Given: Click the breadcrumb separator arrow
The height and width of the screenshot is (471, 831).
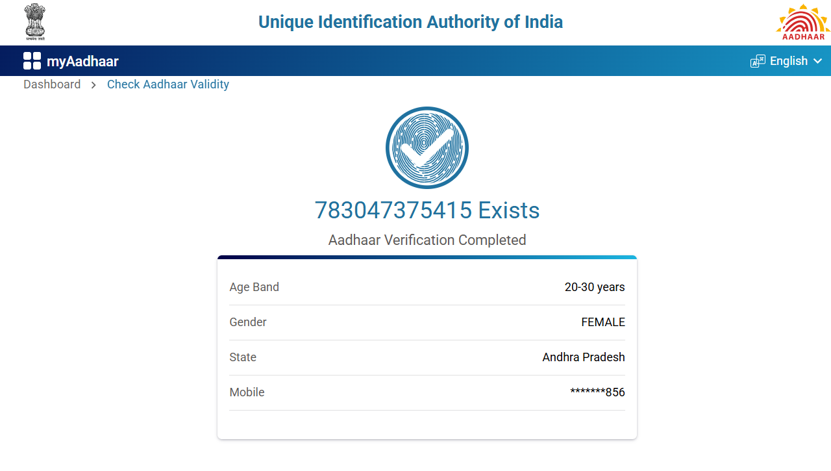Looking at the screenshot, I should point(93,85).
